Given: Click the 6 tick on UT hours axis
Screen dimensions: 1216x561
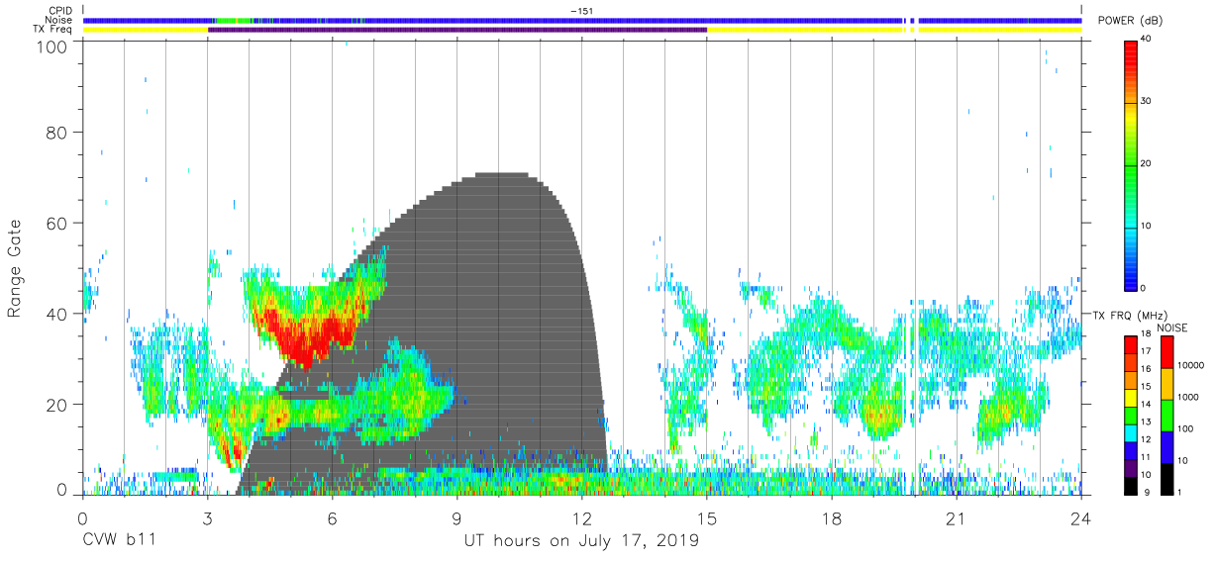Looking at the screenshot, I should pyautogui.click(x=332, y=518).
